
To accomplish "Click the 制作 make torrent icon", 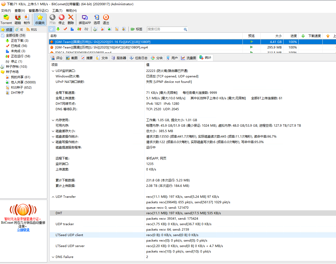I will [27, 19].
